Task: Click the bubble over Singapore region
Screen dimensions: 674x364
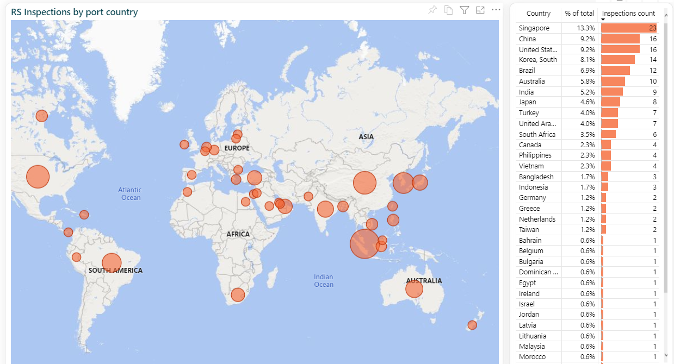Action: [x=363, y=244]
